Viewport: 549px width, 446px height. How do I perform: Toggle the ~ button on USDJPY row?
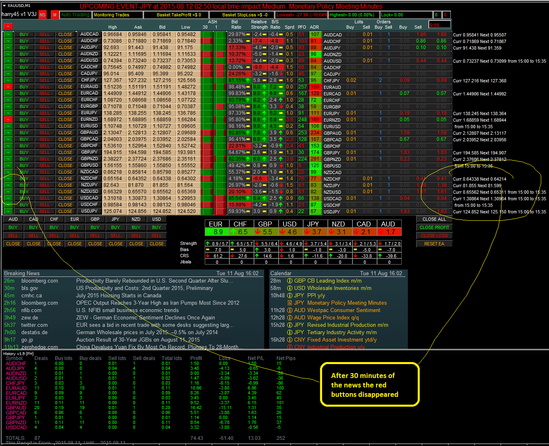pyautogui.click(x=8, y=211)
